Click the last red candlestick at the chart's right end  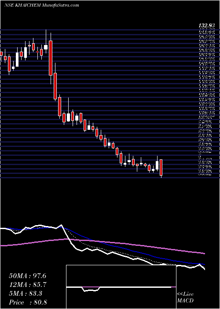(x=161, y=168)
